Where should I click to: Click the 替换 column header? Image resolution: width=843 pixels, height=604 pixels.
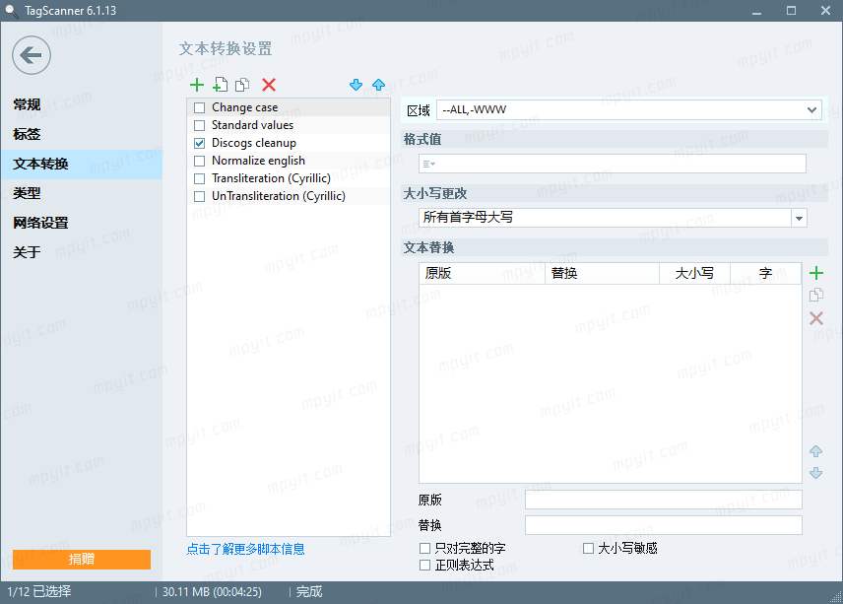603,273
